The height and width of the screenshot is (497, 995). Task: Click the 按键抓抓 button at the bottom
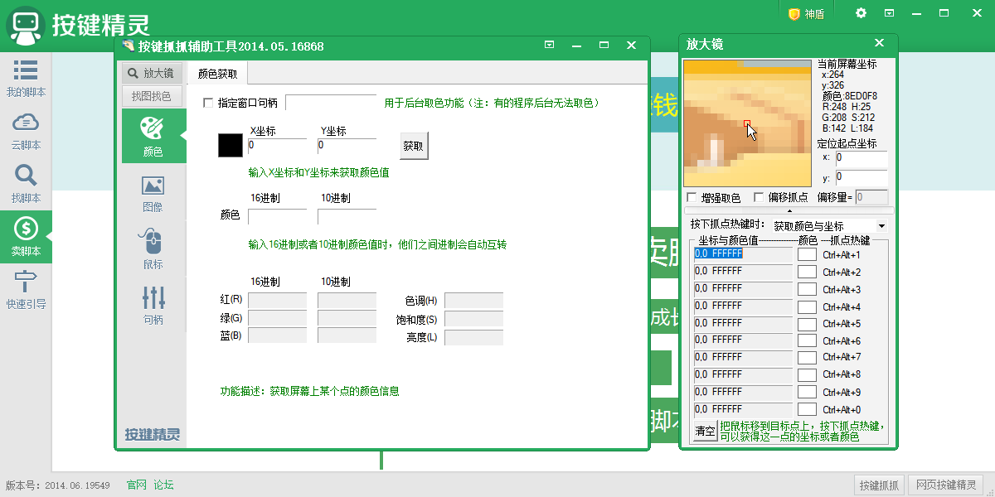(x=879, y=485)
